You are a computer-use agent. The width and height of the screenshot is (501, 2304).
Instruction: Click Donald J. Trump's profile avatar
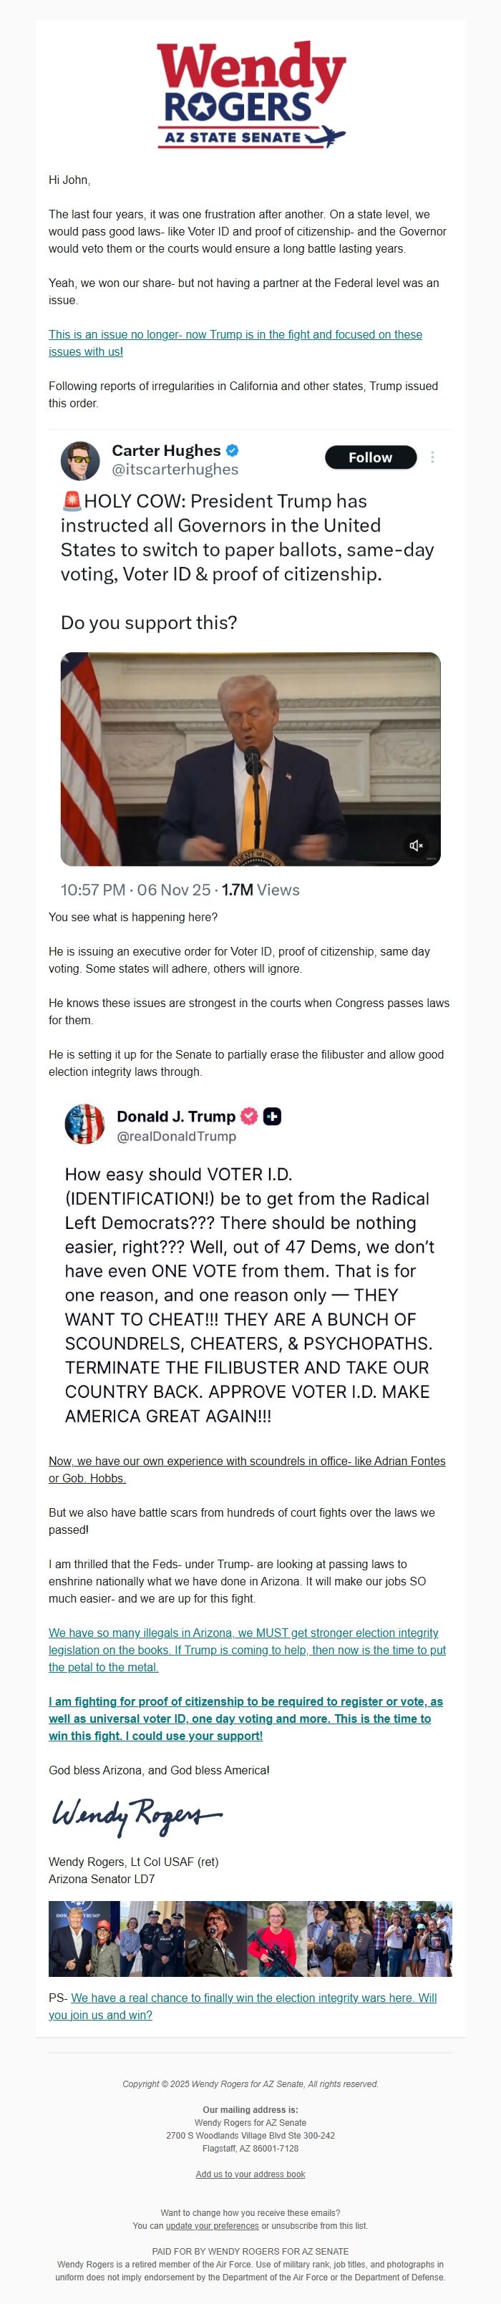85,1124
